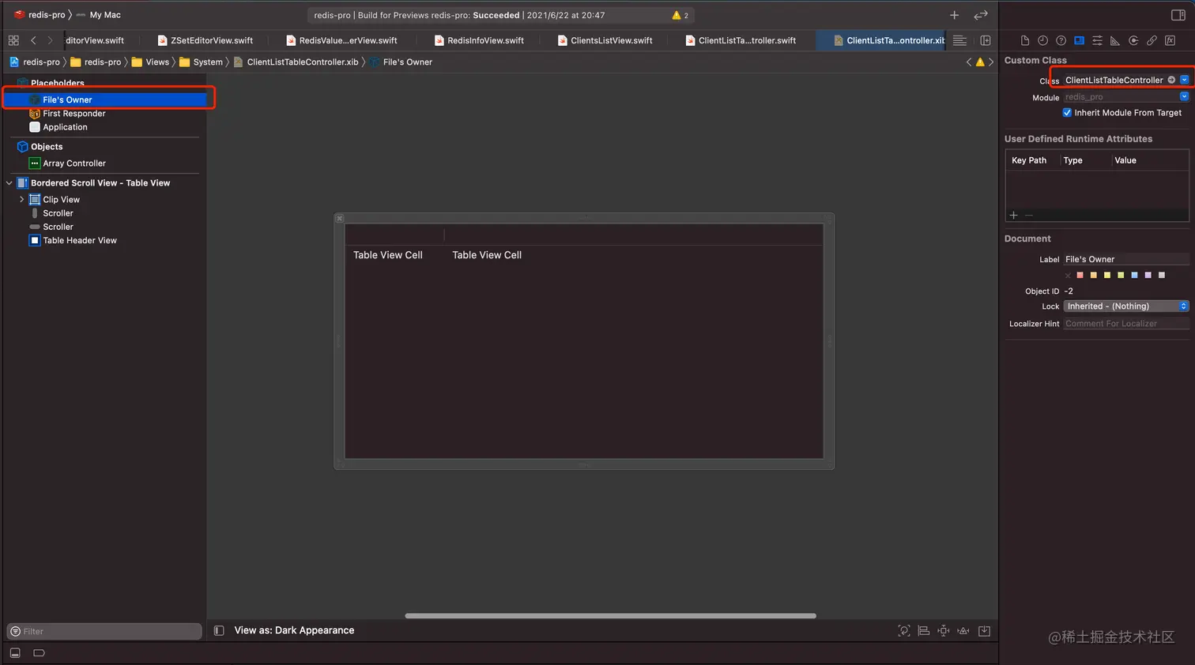Viewport: 1195px width, 665px height.
Task: Pick the red label color swatch
Action: pyautogui.click(x=1080, y=276)
